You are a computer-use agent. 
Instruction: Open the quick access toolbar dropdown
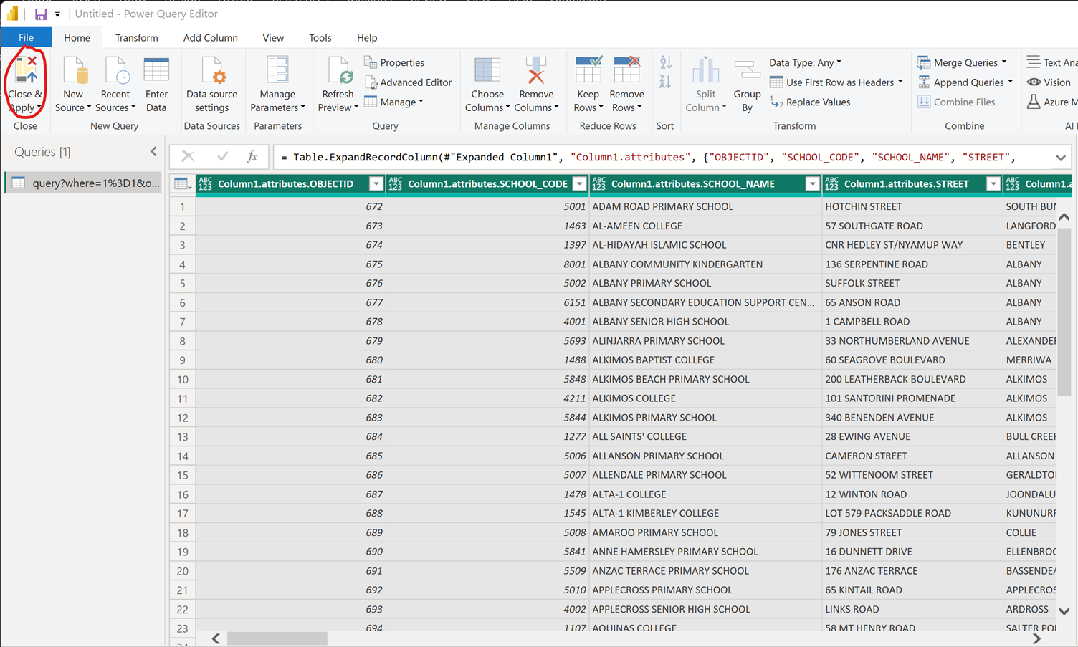click(x=57, y=14)
